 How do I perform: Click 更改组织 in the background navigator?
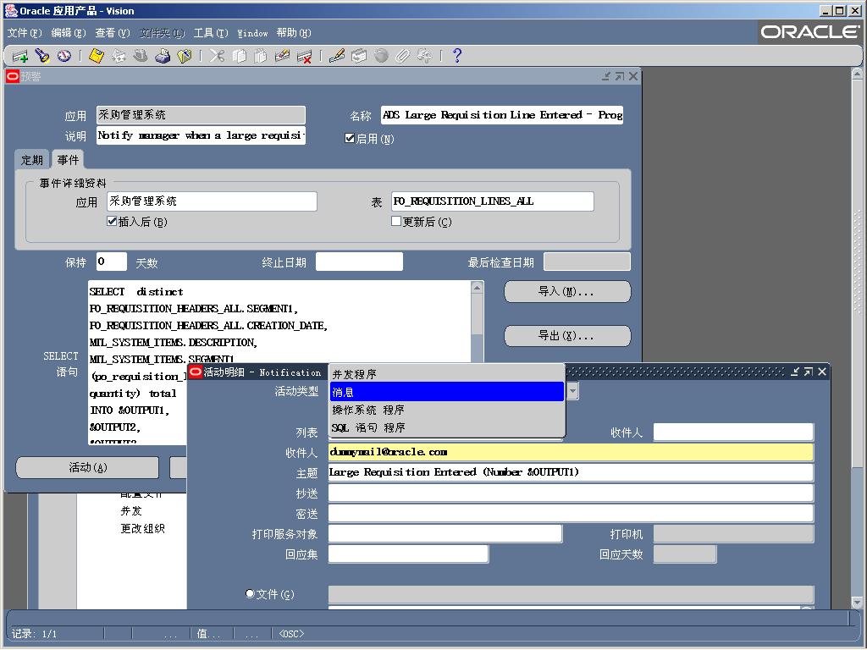pos(142,528)
